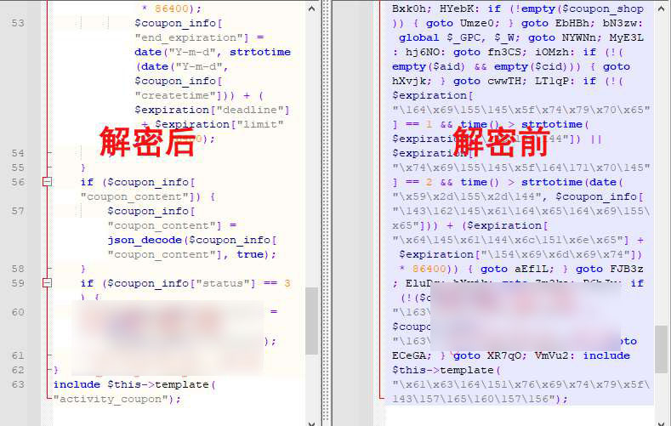671x426 pixels.
Task: Click line number 60 in the margin
Action: (18, 312)
